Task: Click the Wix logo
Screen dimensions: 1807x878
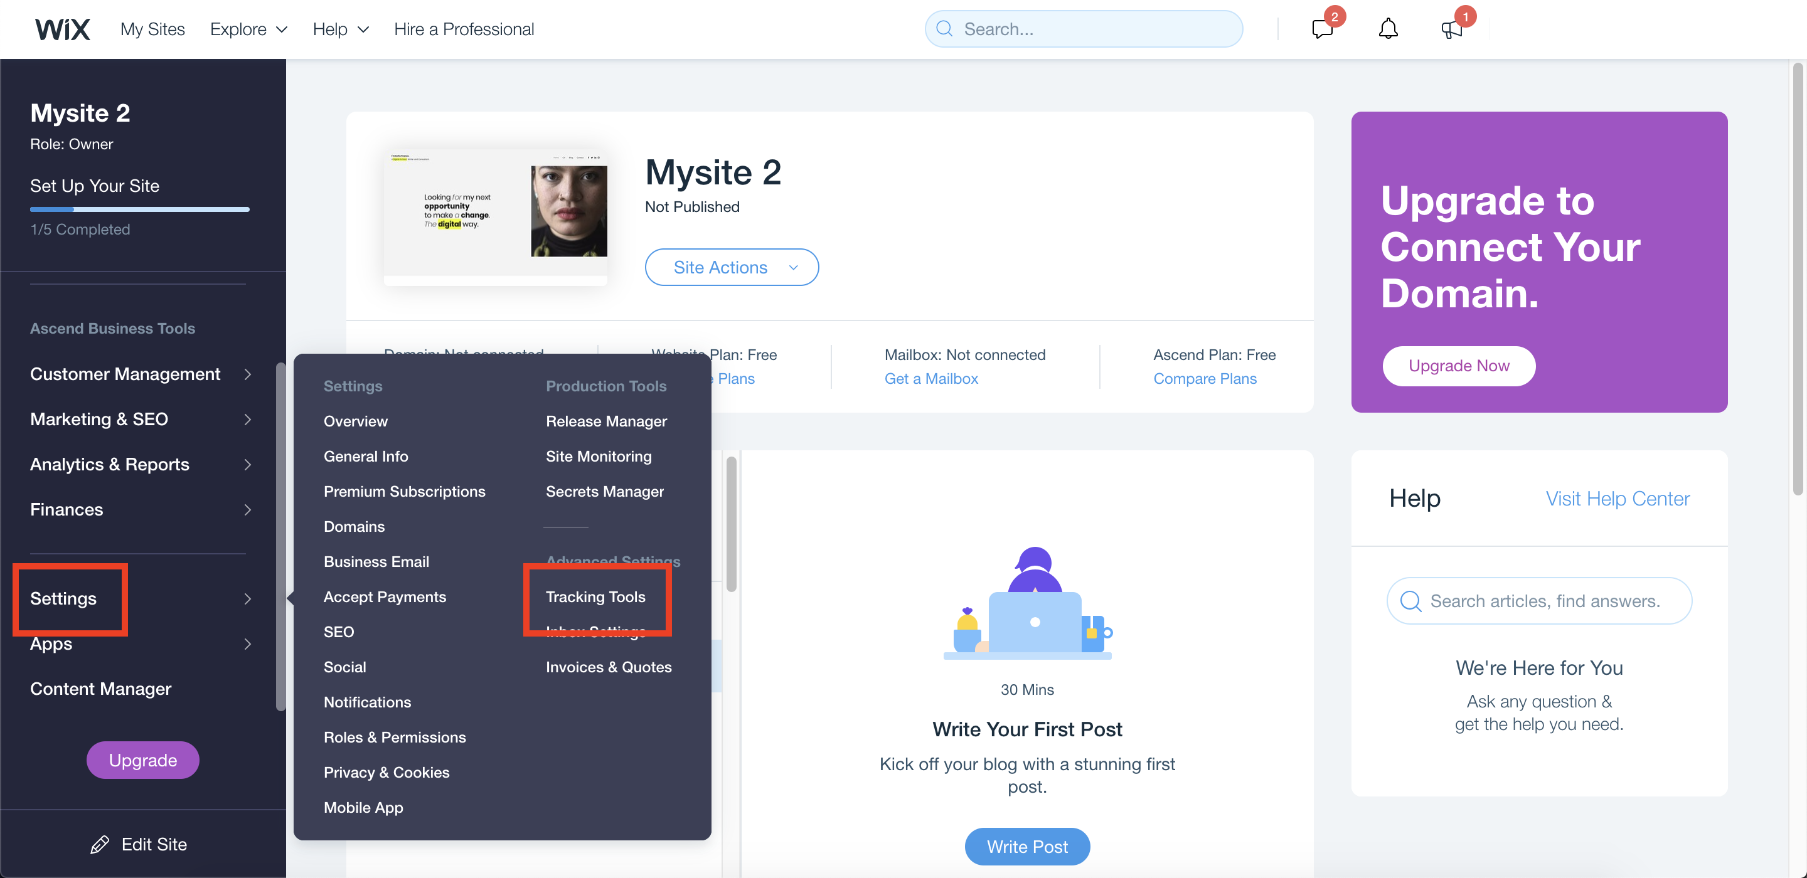Action: coord(63,29)
